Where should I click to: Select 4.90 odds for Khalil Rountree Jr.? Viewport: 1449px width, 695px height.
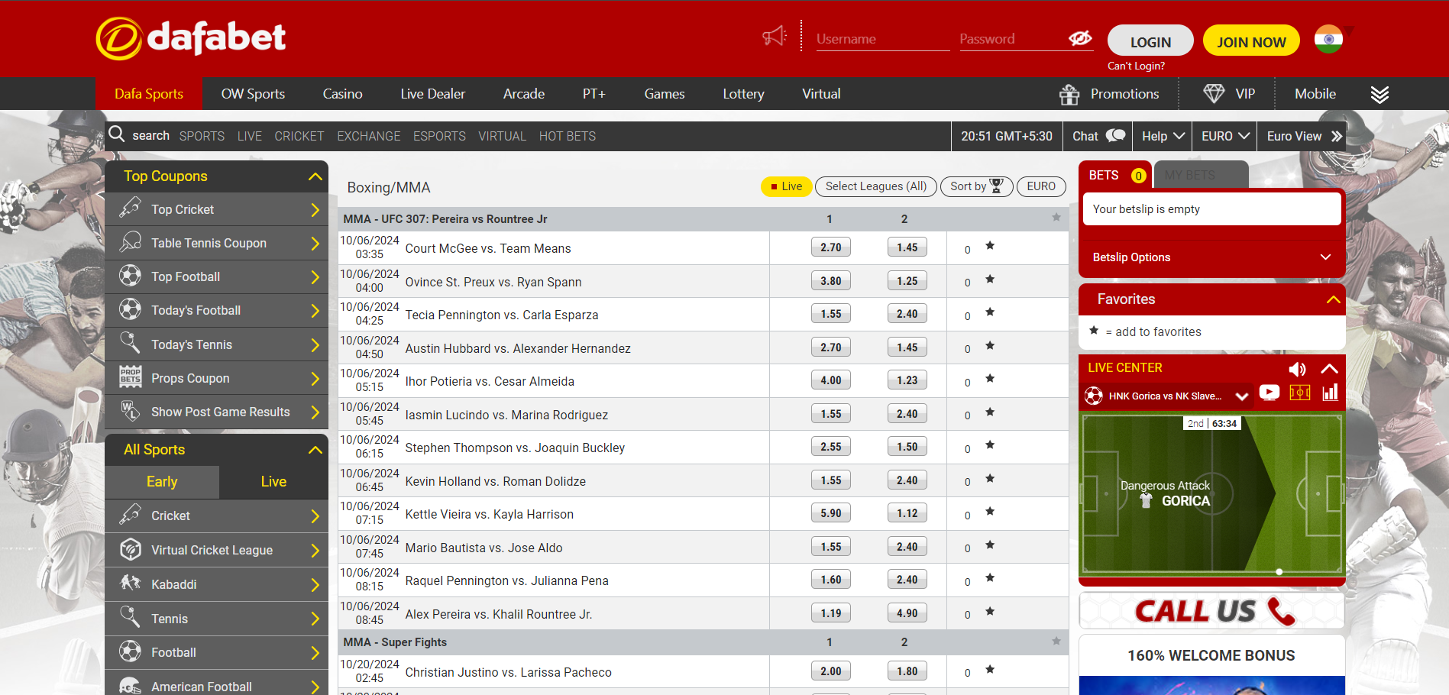907,613
